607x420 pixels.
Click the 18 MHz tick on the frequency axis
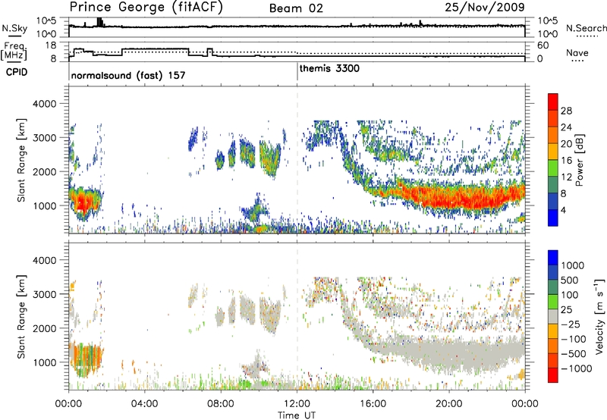point(50,45)
